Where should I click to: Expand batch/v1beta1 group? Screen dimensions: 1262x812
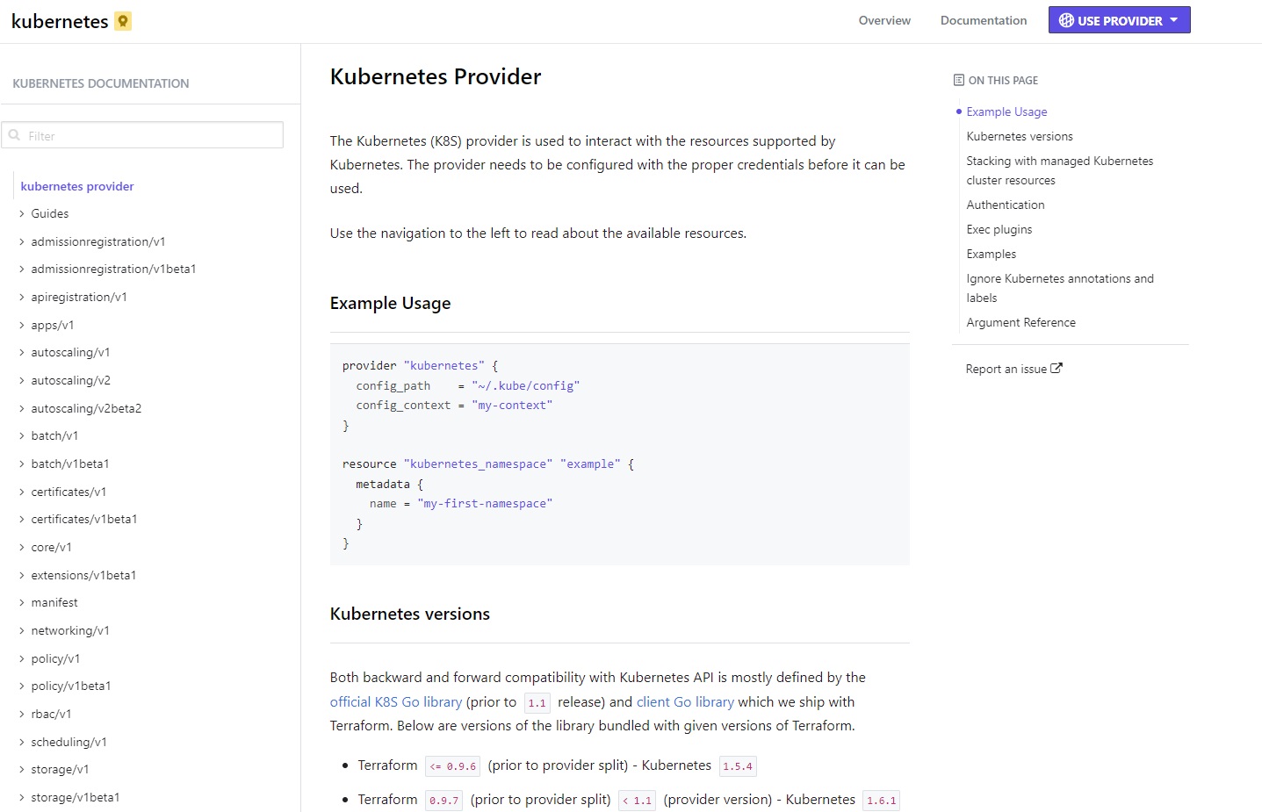pos(22,463)
